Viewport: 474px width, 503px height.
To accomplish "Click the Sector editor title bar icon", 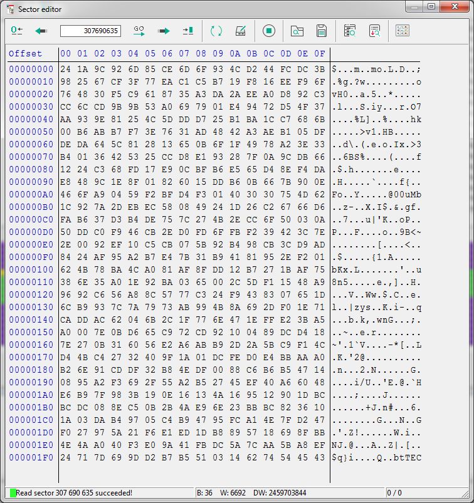I will pyautogui.click(x=10, y=9).
